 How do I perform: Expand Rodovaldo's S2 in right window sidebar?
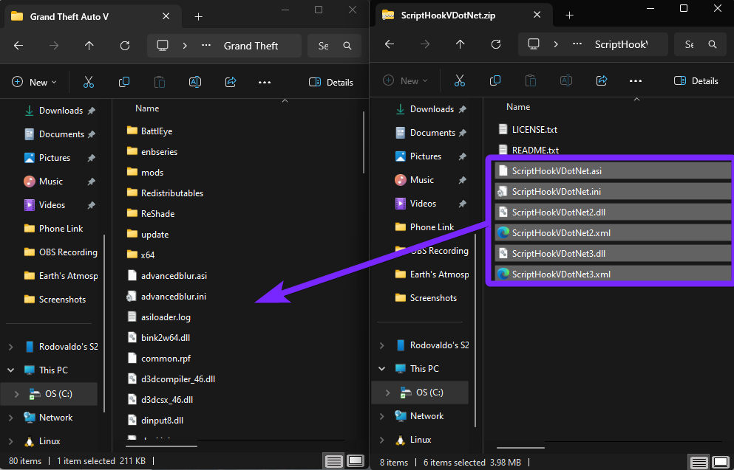click(382, 345)
